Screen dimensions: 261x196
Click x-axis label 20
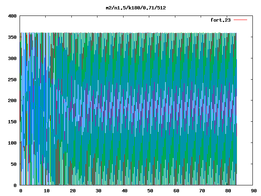click(x=73, y=191)
